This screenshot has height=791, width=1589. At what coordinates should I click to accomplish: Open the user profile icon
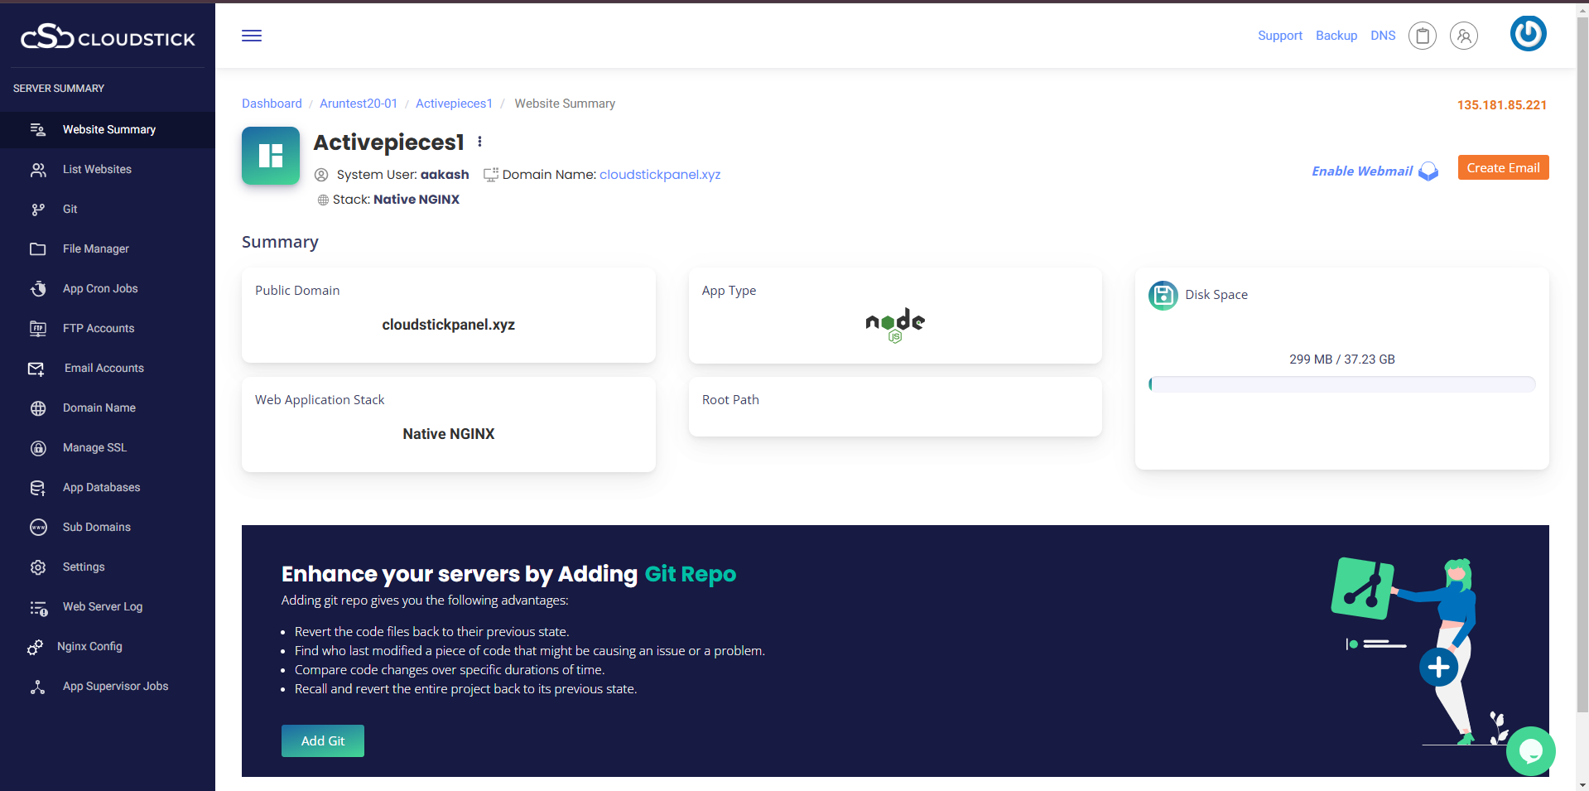coord(1463,36)
